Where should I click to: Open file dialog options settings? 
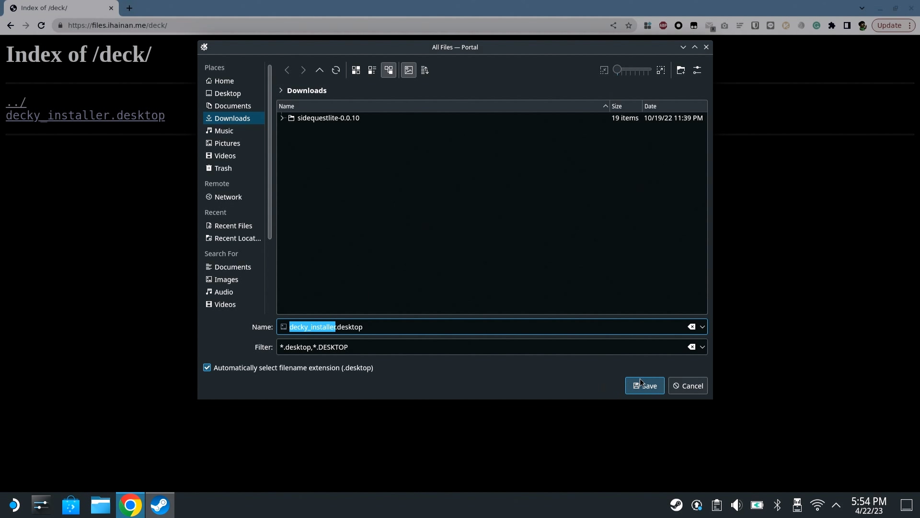697,70
